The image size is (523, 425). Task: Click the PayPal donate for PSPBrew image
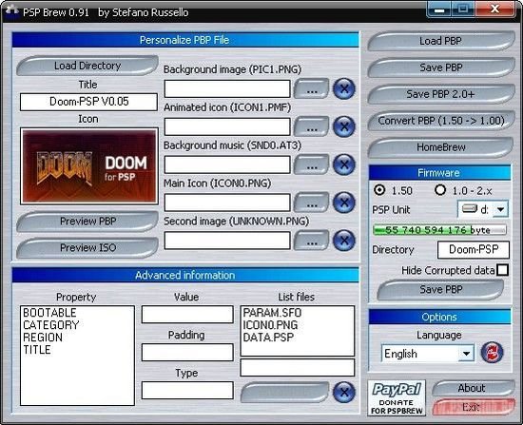[397, 397]
